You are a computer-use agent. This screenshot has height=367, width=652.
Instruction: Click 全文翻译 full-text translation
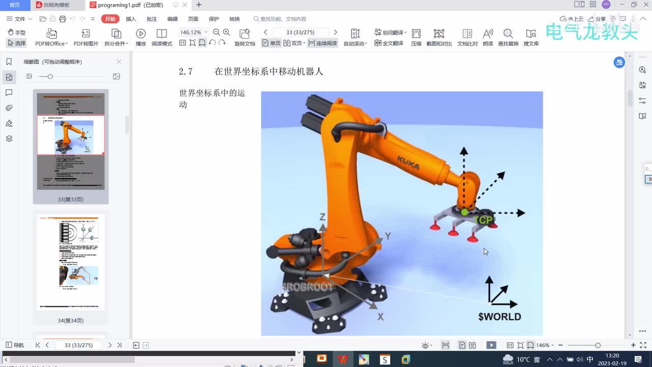(389, 43)
